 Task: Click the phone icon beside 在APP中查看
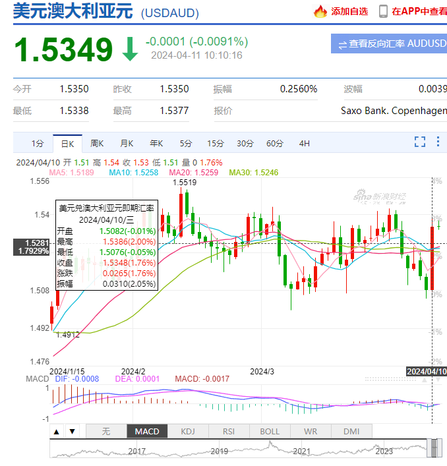coord(383,11)
